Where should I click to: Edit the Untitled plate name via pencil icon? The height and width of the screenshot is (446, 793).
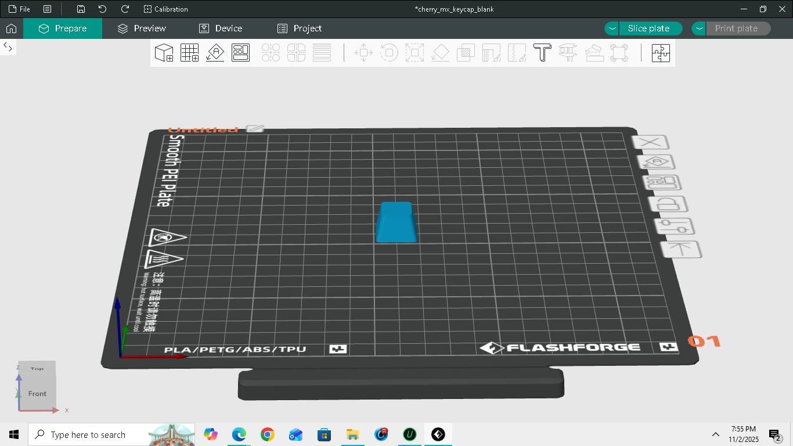255,128
